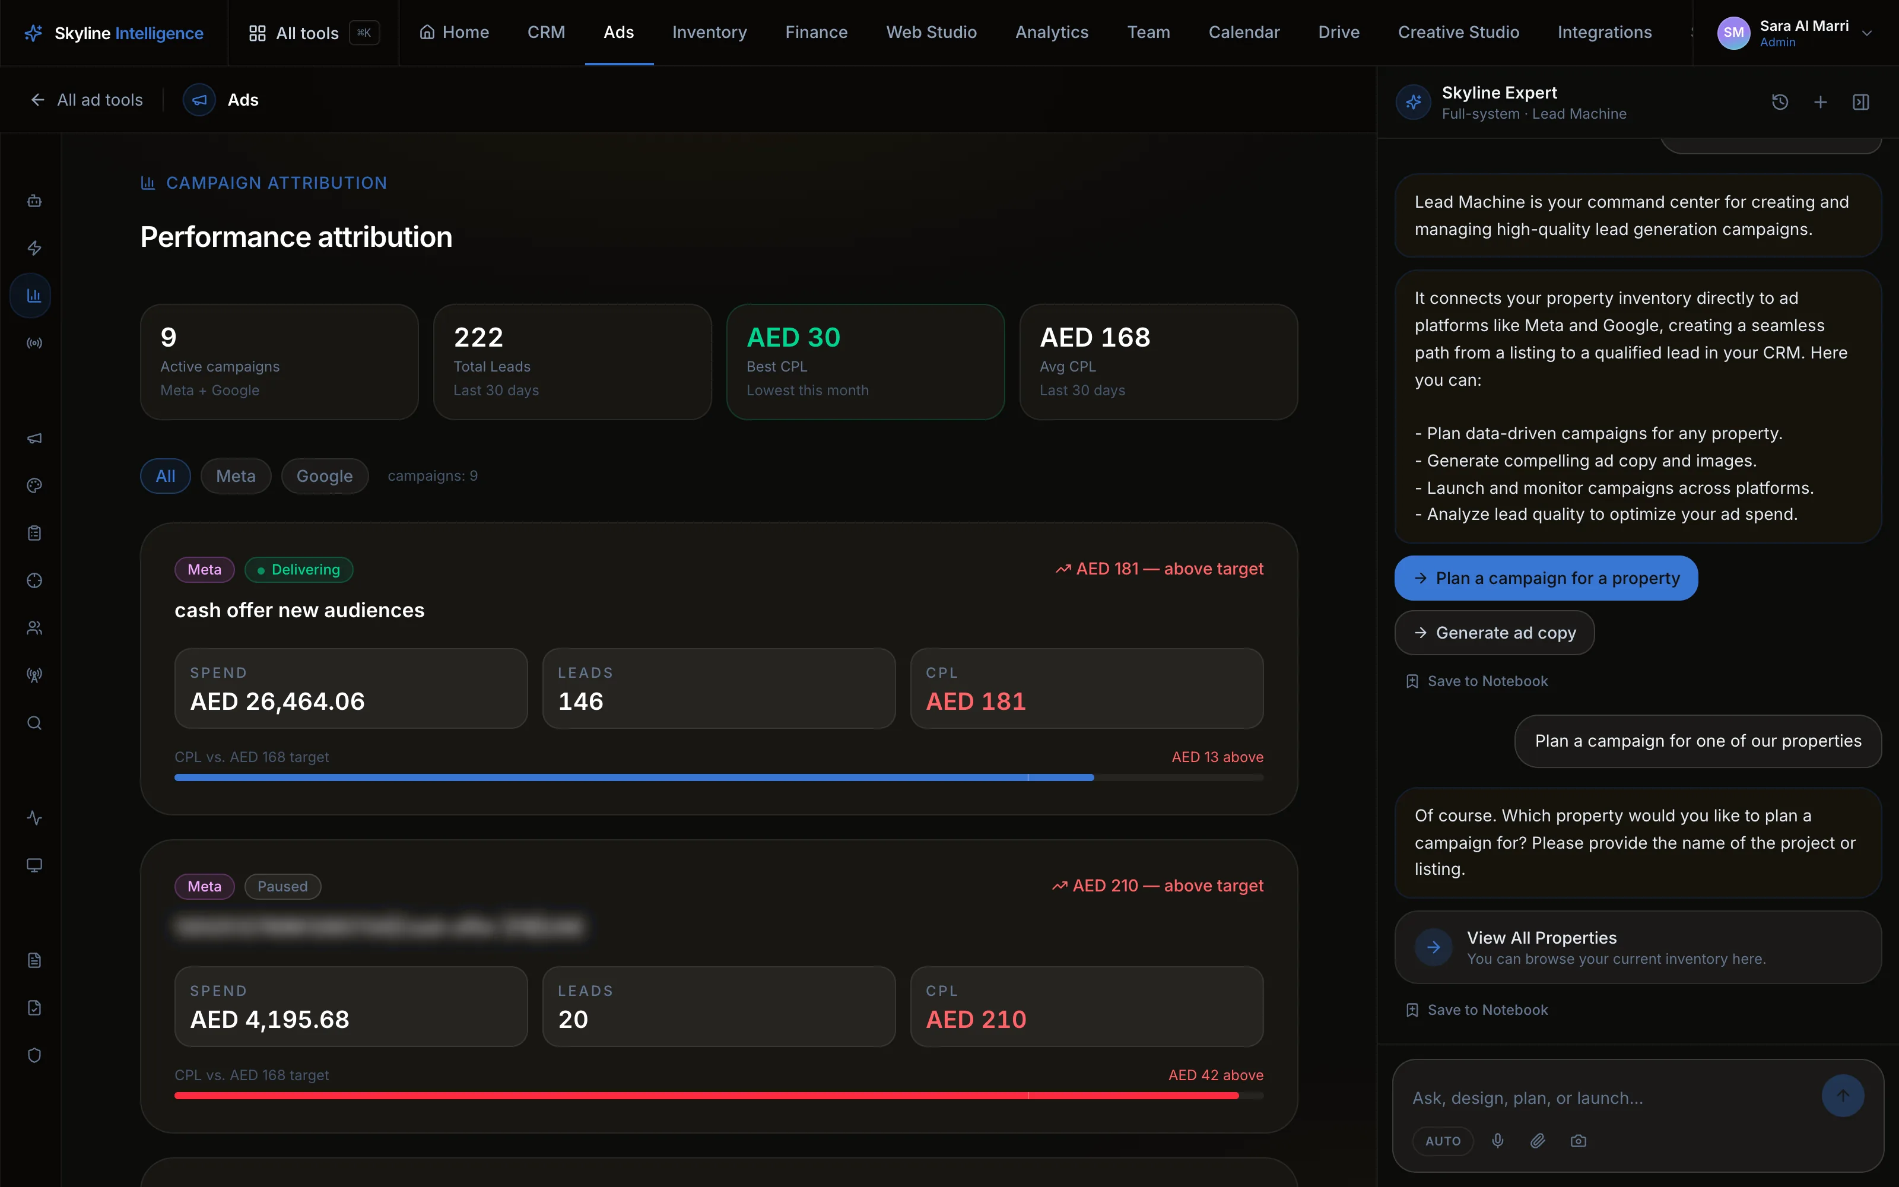The width and height of the screenshot is (1899, 1187).
Task: Open the All tools launcher menu
Action: click(x=313, y=33)
